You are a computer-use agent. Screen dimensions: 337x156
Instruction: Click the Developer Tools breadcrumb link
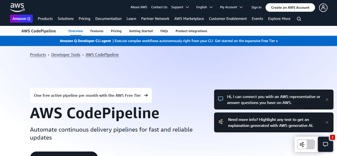pos(66,55)
